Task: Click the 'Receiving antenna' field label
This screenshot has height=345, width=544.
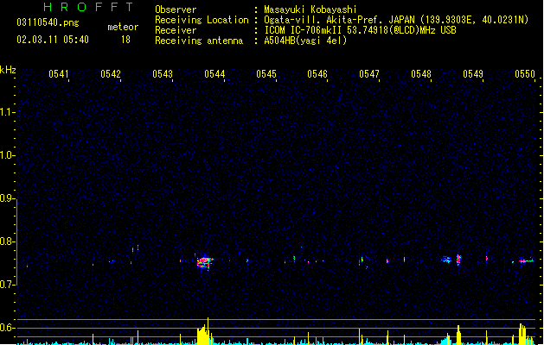Action: pos(199,41)
